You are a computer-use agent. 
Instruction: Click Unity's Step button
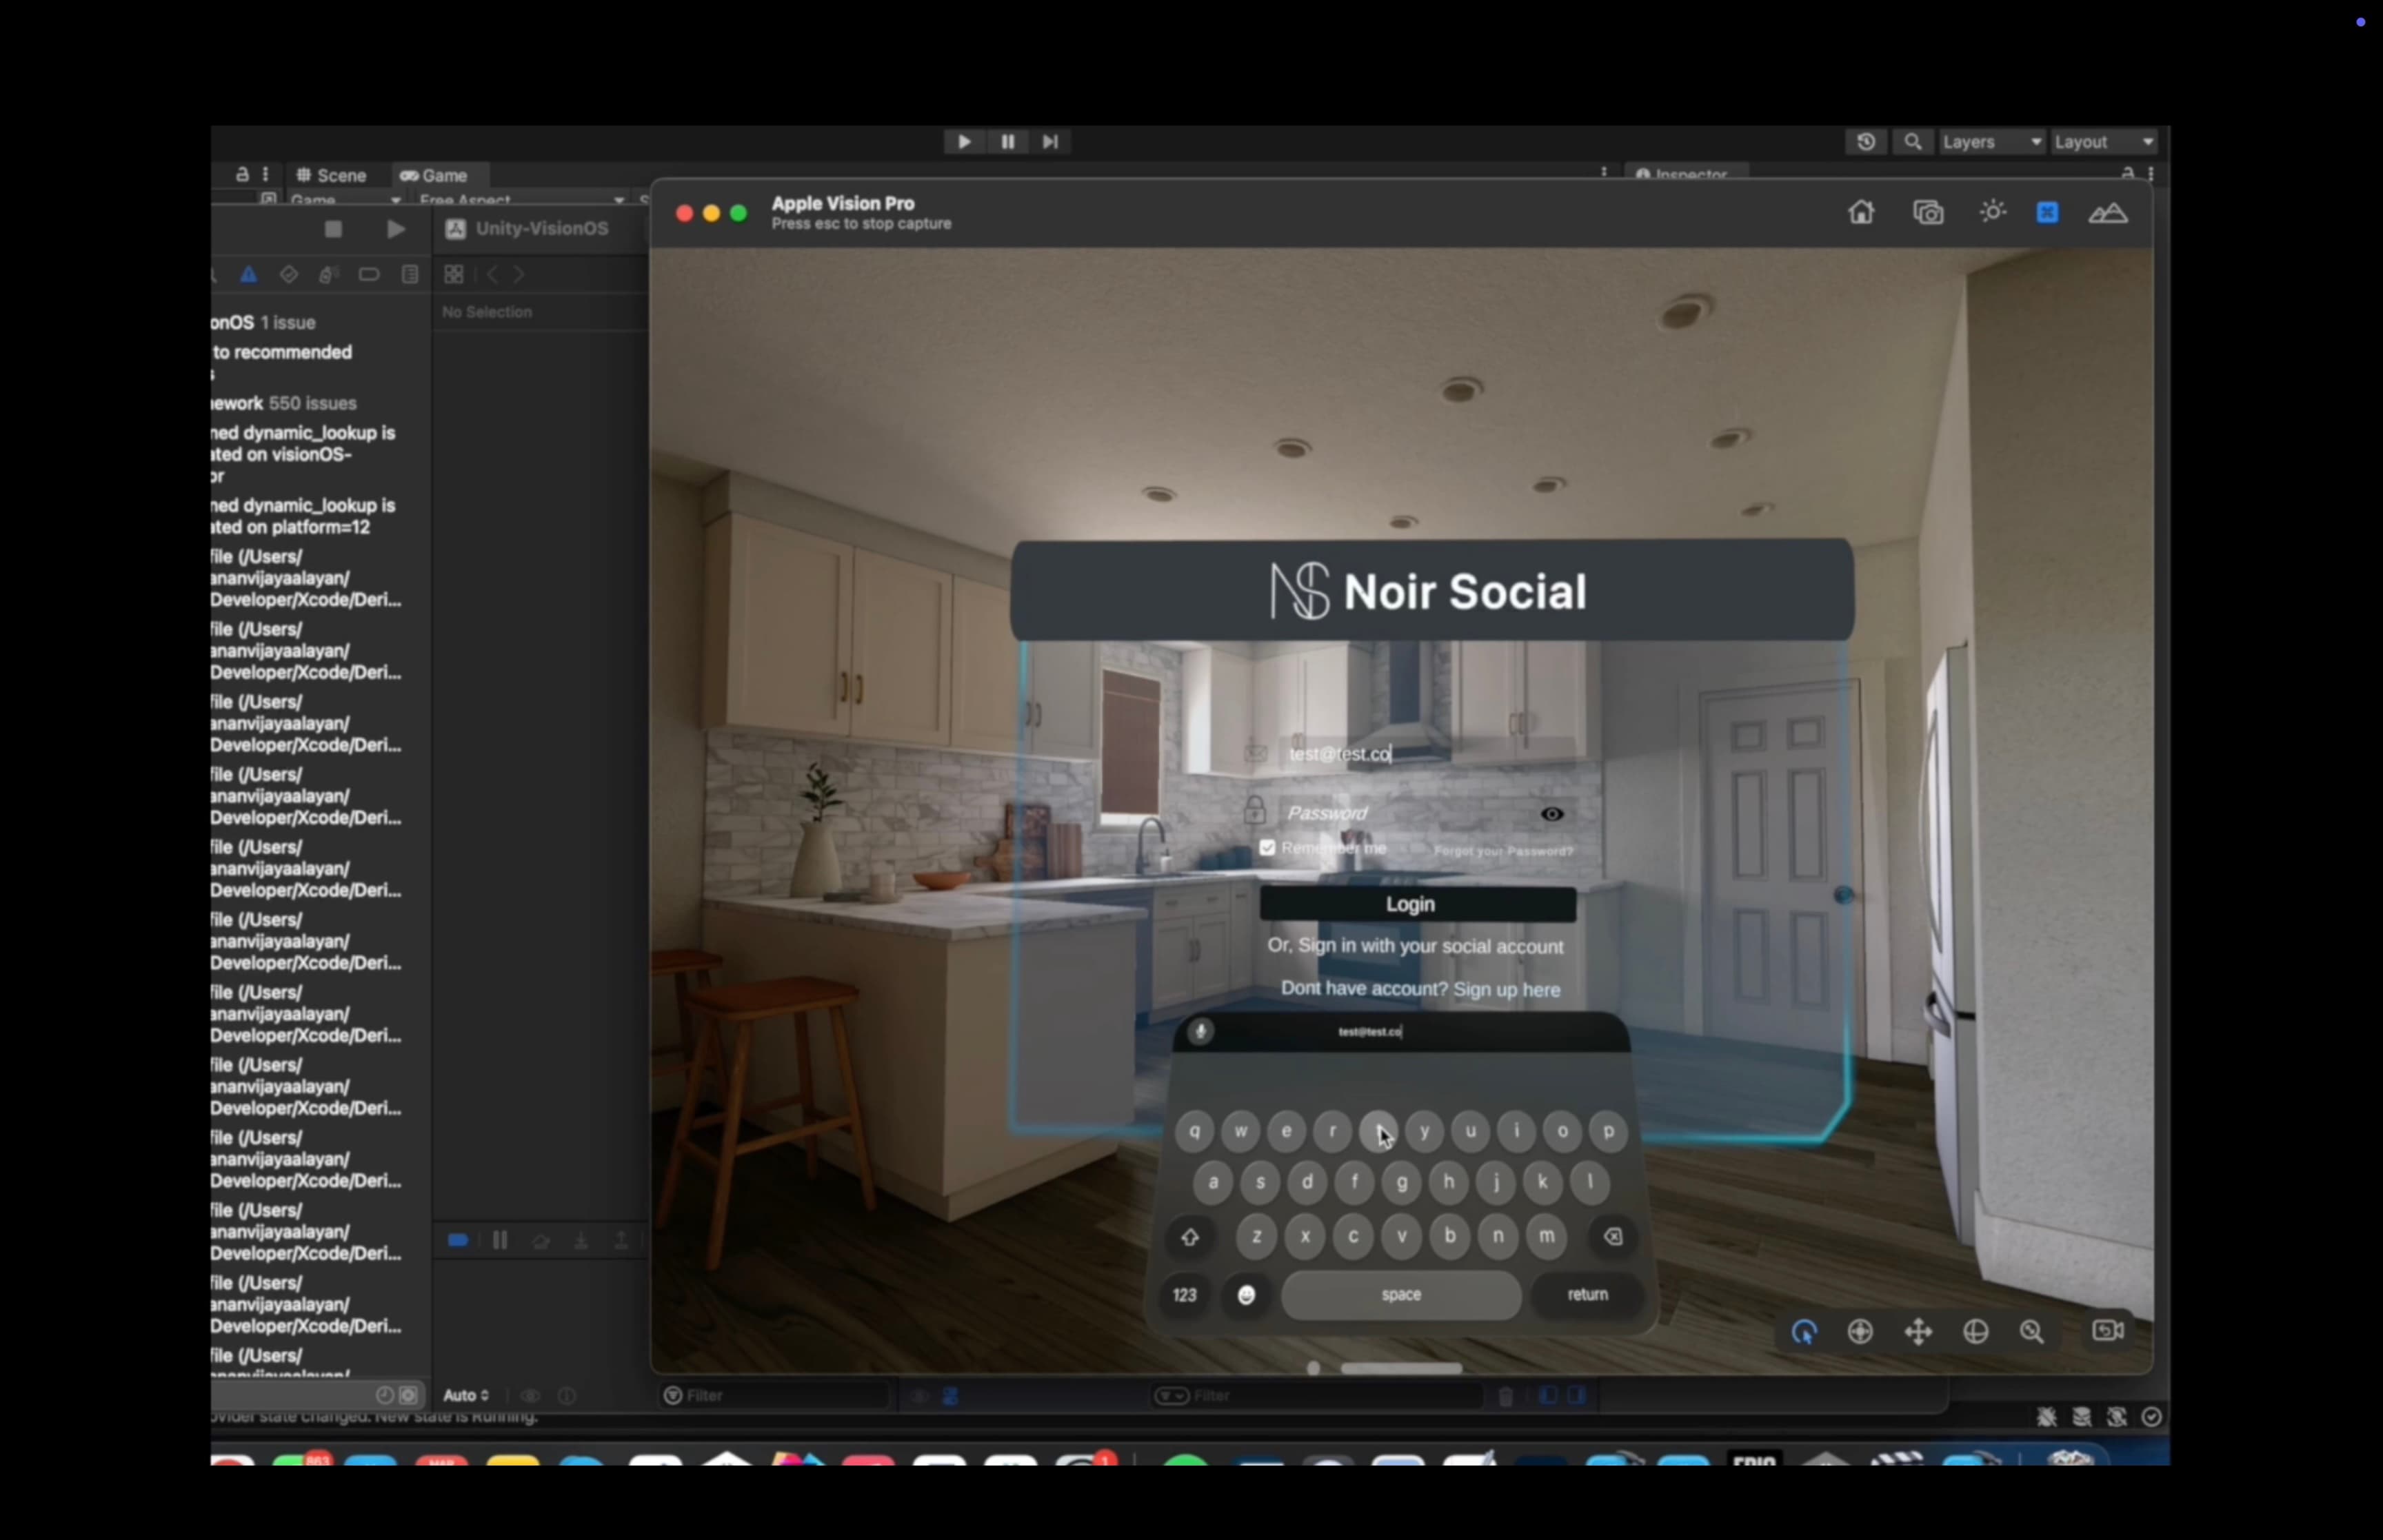click(1050, 142)
